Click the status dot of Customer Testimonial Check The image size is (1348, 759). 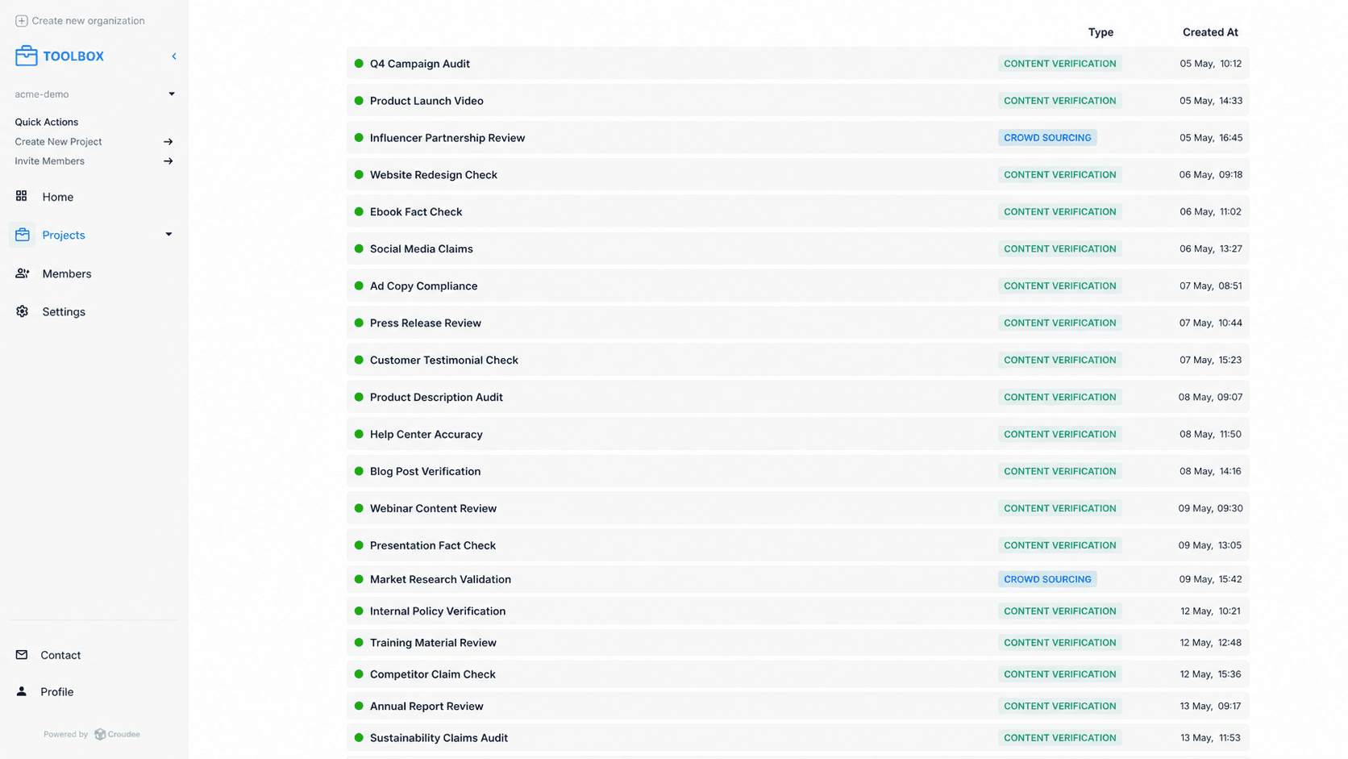tap(359, 361)
